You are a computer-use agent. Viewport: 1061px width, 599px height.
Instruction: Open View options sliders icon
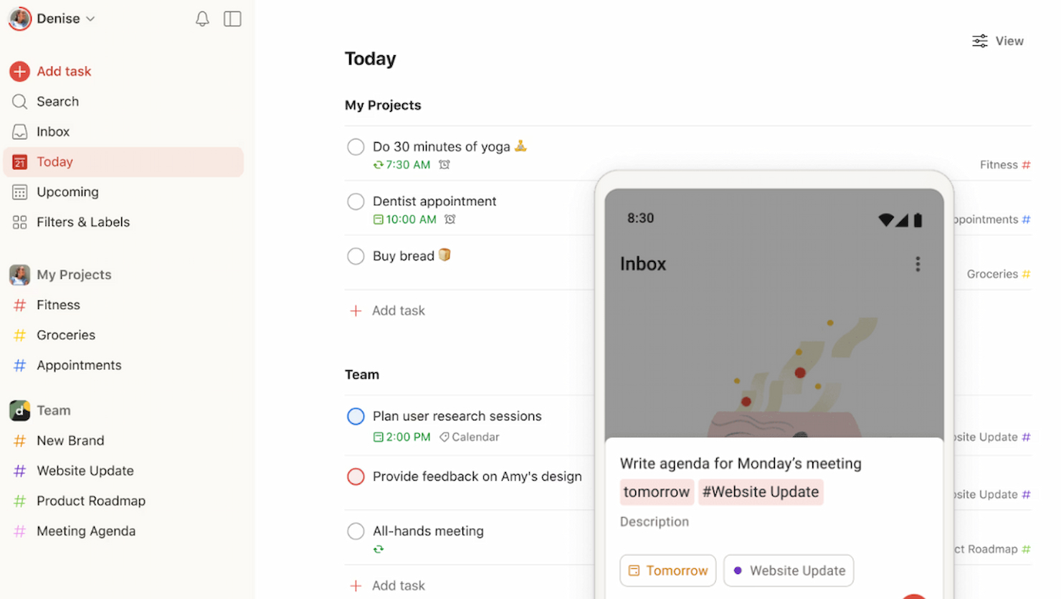click(x=979, y=41)
